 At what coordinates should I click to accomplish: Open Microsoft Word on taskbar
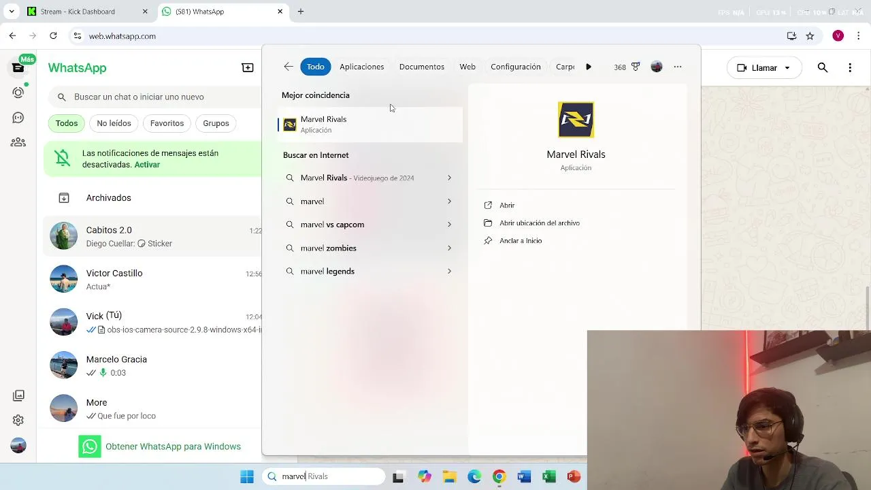tap(524, 476)
